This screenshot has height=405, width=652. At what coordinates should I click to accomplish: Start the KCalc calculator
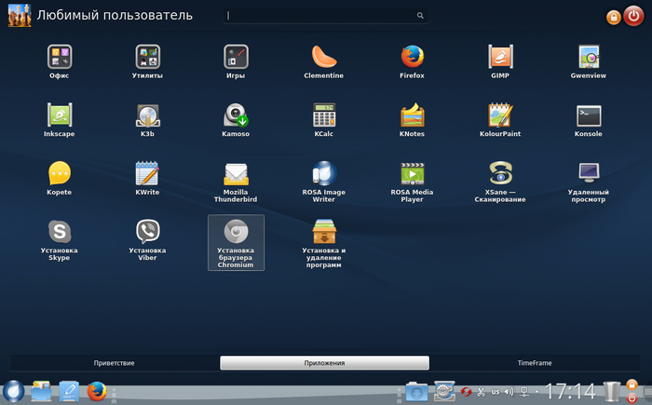324,115
